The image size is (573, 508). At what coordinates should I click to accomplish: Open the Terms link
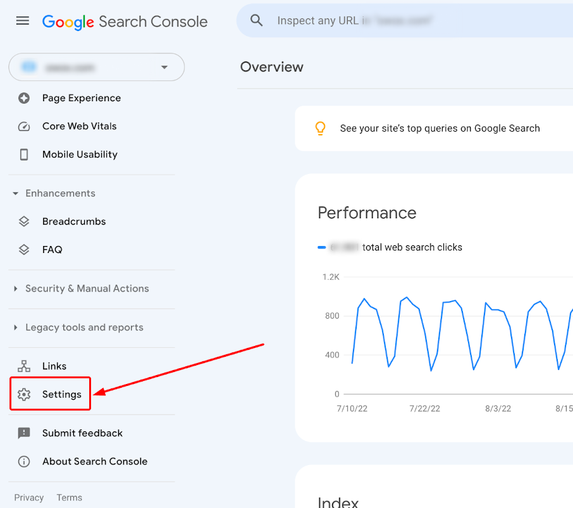click(x=70, y=498)
